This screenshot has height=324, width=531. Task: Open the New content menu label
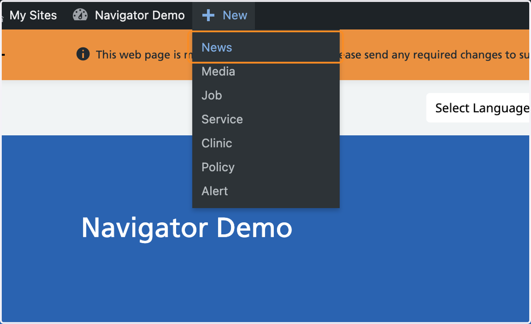pos(235,15)
